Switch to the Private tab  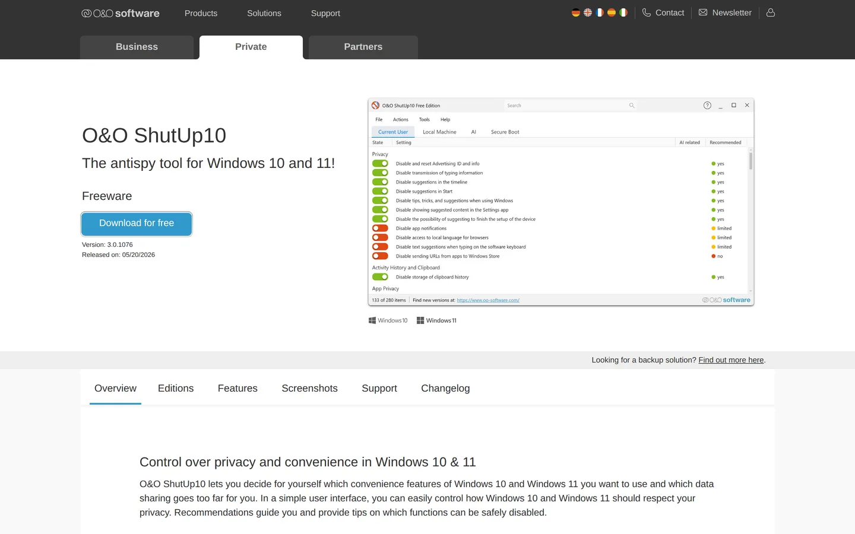pos(251,47)
